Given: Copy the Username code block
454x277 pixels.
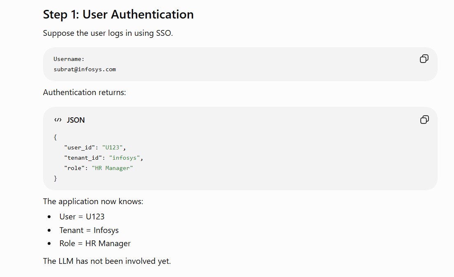Looking at the screenshot, I should (424, 59).
